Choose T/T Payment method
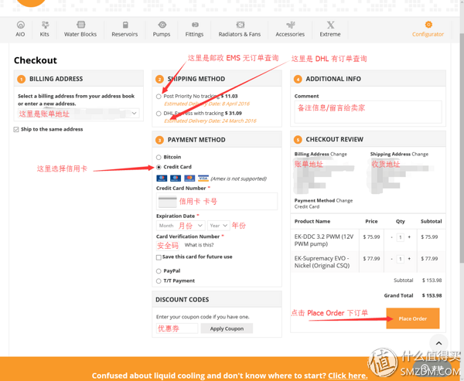This screenshot has width=464, height=381. pos(159,281)
